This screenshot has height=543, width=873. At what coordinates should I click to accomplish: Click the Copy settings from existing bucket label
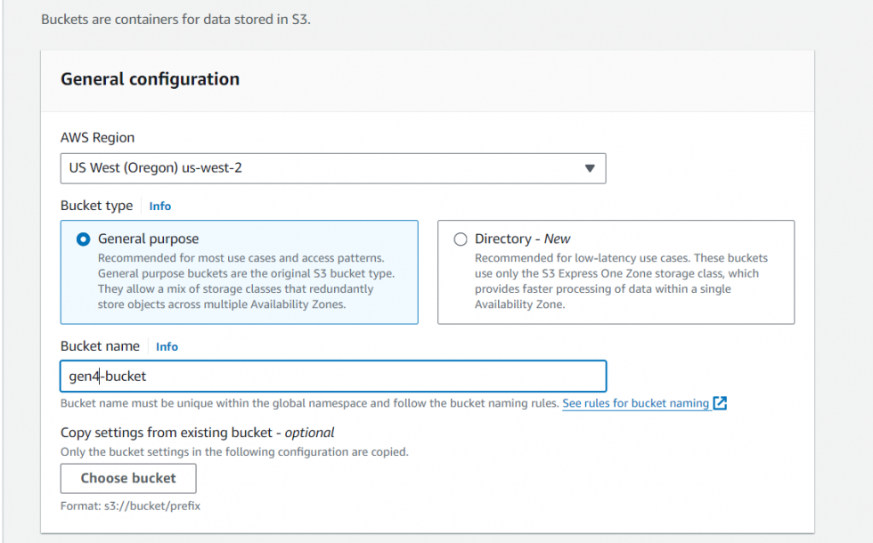(197, 433)
